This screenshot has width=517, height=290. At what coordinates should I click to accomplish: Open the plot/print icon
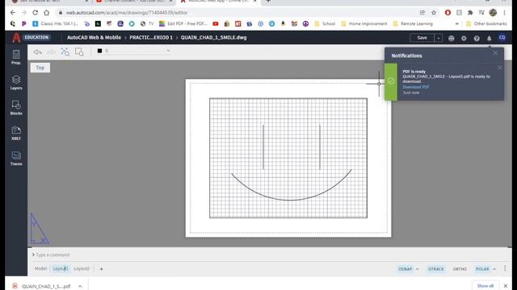[x=451, y=38]
